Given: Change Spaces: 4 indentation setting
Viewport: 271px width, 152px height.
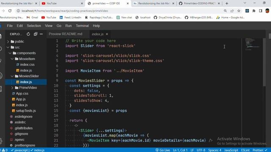Looking at the screenshot, I should click(x=215, y=150).
